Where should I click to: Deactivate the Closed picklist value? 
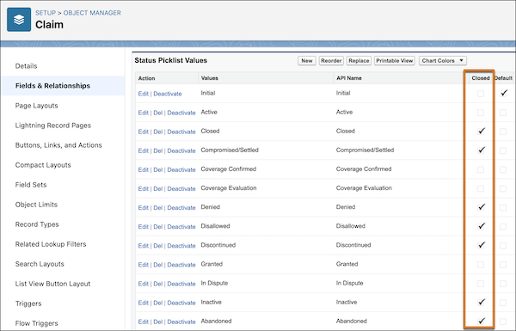pos(181,132)
